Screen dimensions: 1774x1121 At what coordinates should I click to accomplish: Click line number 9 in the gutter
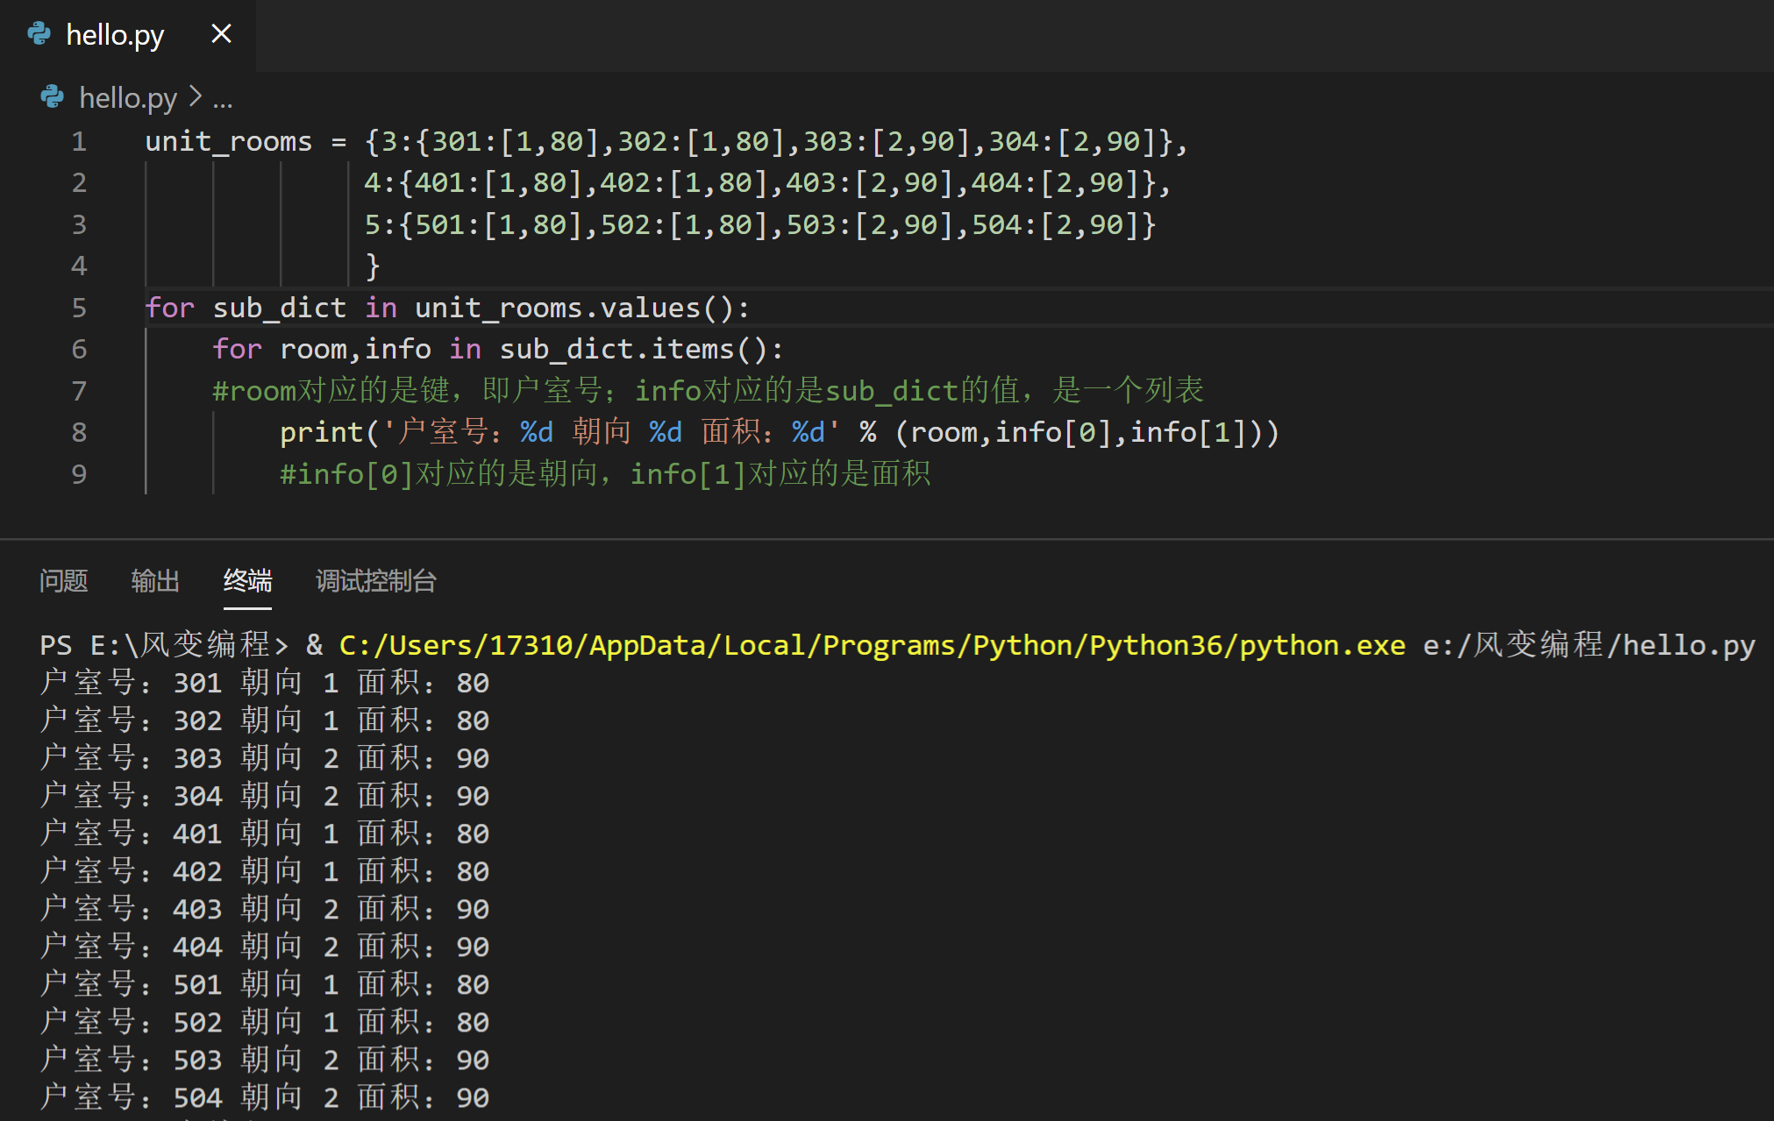[79, 474]
